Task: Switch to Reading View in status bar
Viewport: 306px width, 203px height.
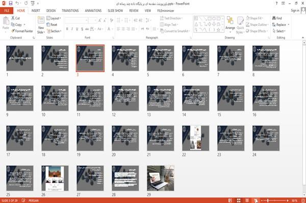Action: 247,200
